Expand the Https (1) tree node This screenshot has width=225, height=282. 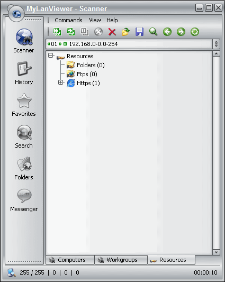click(x=61, y=83)
